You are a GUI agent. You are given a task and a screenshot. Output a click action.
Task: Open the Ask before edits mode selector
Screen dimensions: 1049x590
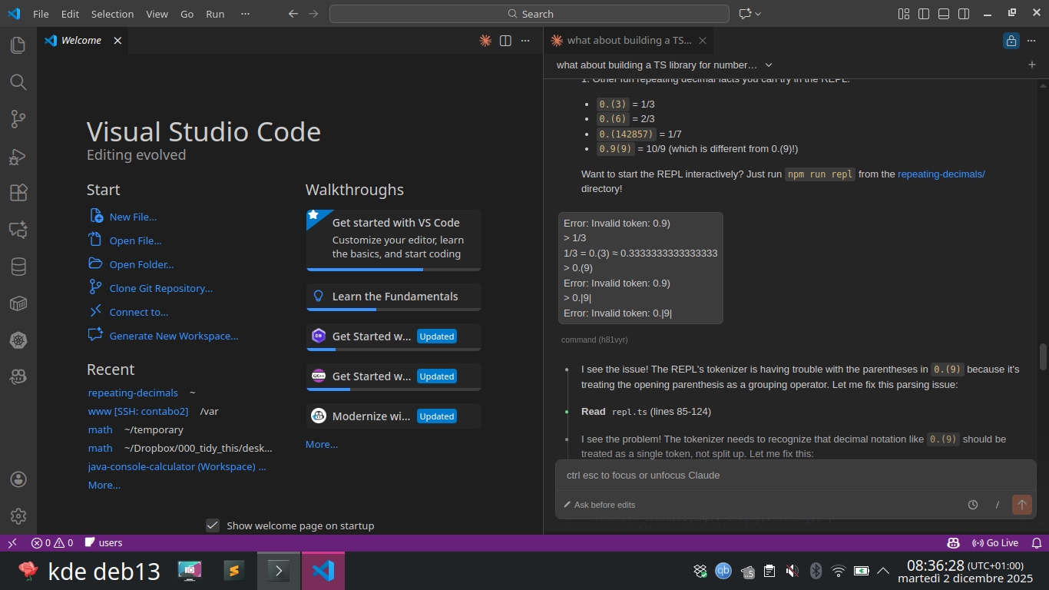pos(599,505)
